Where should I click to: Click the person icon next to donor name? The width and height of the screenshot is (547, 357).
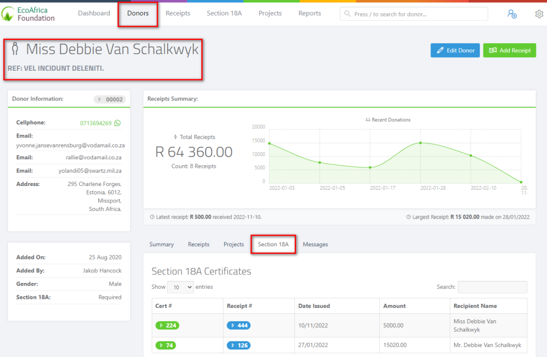tap(15, 48)
